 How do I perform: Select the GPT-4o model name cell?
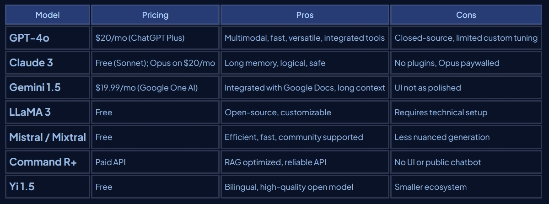pyautogui.click(x=29, y=38)
